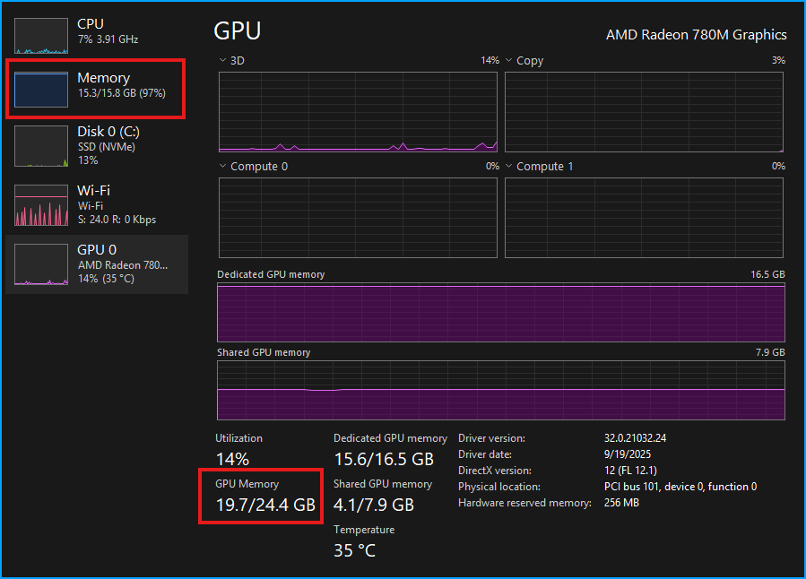Select the GPU 0 label text
Viewport: 806px width, 579px height.
click(x=97, y=249)
